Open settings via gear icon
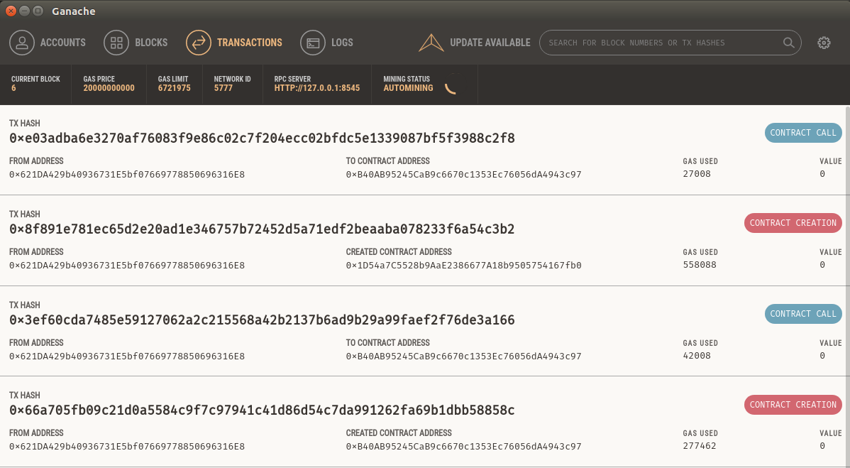This screenshot has height=468, width=850. [x=824, y=43]
